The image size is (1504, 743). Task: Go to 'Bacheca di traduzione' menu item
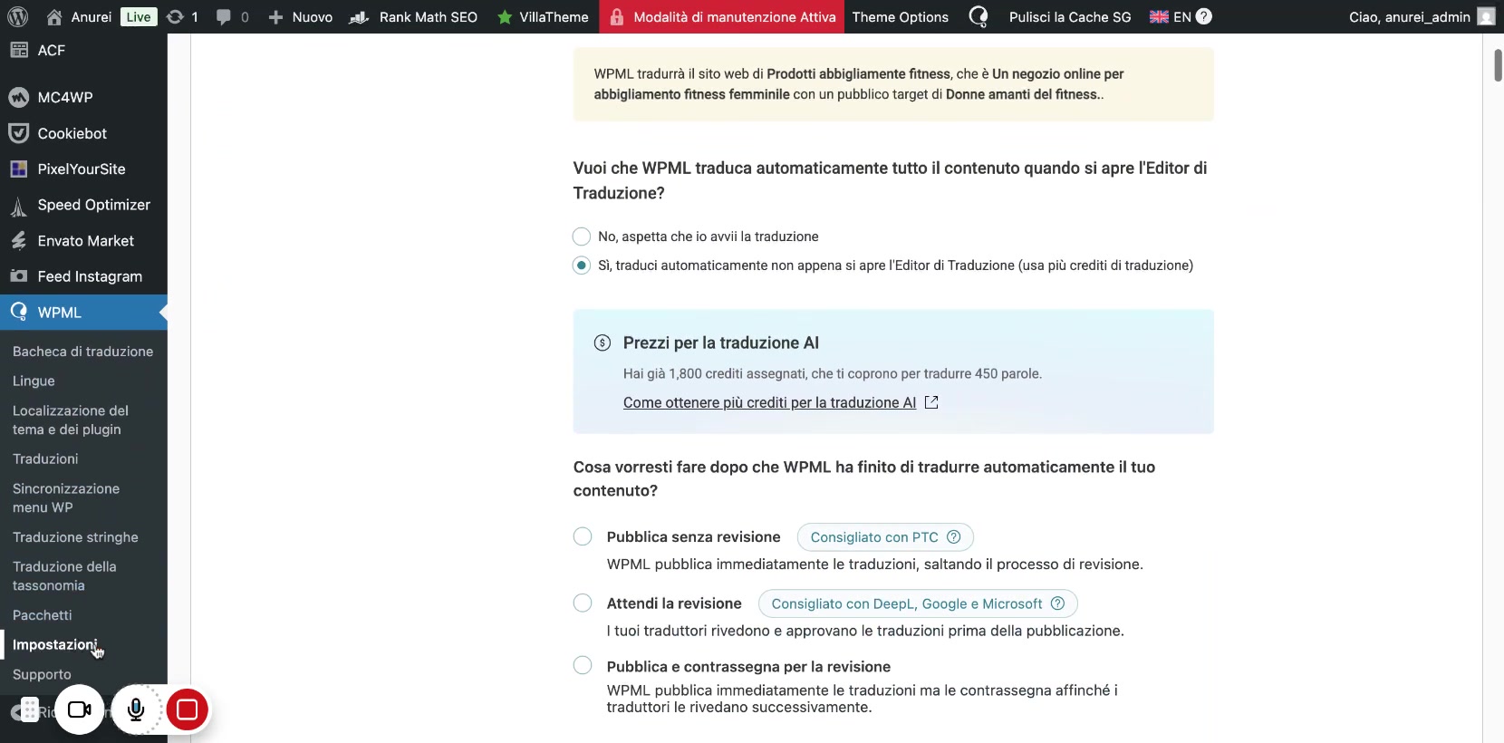(x=82, y=352)
